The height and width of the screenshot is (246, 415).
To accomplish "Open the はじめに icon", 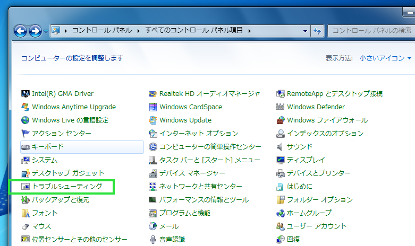I will [x=280, y=186].
